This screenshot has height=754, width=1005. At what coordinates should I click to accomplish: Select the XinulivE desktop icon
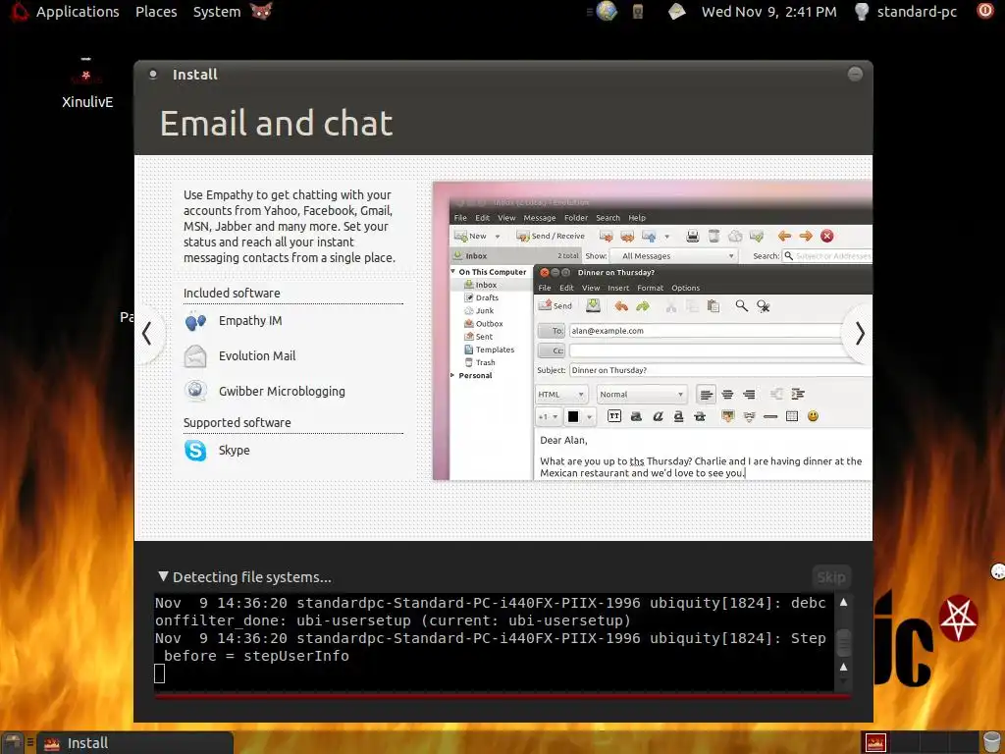click(x=86, y=83)
